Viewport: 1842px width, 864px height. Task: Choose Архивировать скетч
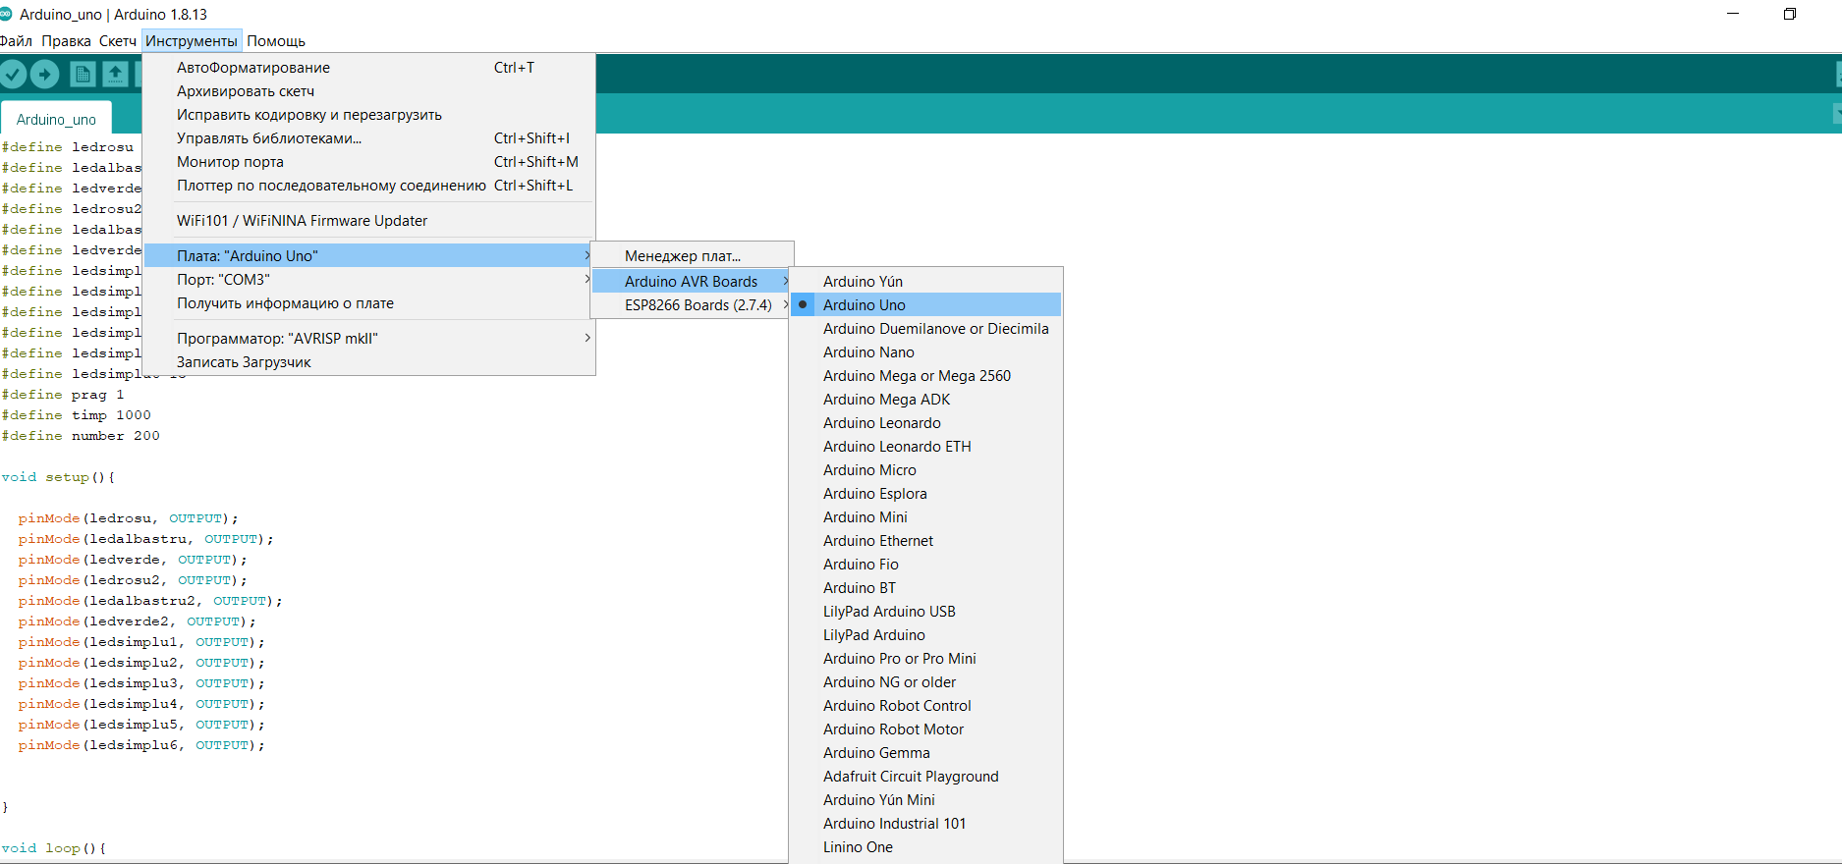369,91
